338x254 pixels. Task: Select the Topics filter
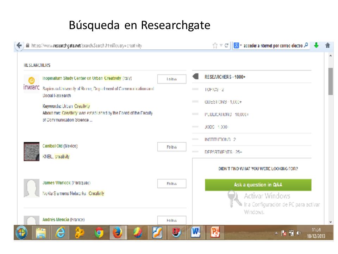coord(214,89)
